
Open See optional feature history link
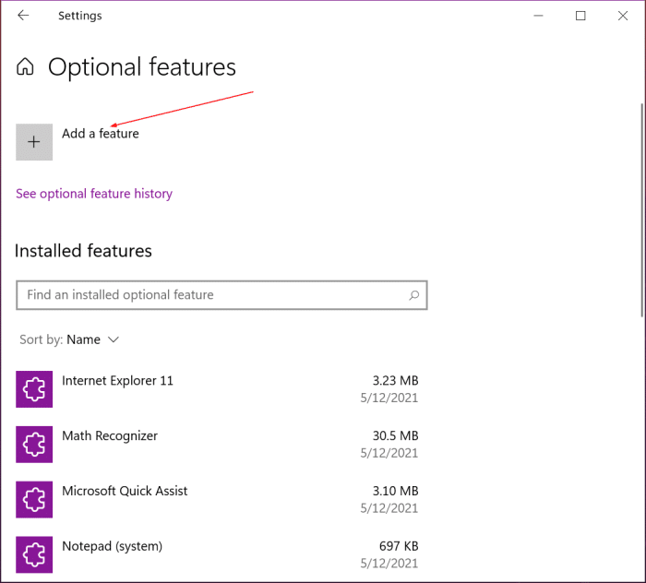point(94,194)
